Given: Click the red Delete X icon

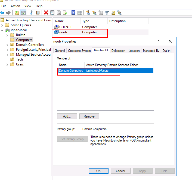Looking at the screenshot, I should pyautogui.click(x=46, y=13).
